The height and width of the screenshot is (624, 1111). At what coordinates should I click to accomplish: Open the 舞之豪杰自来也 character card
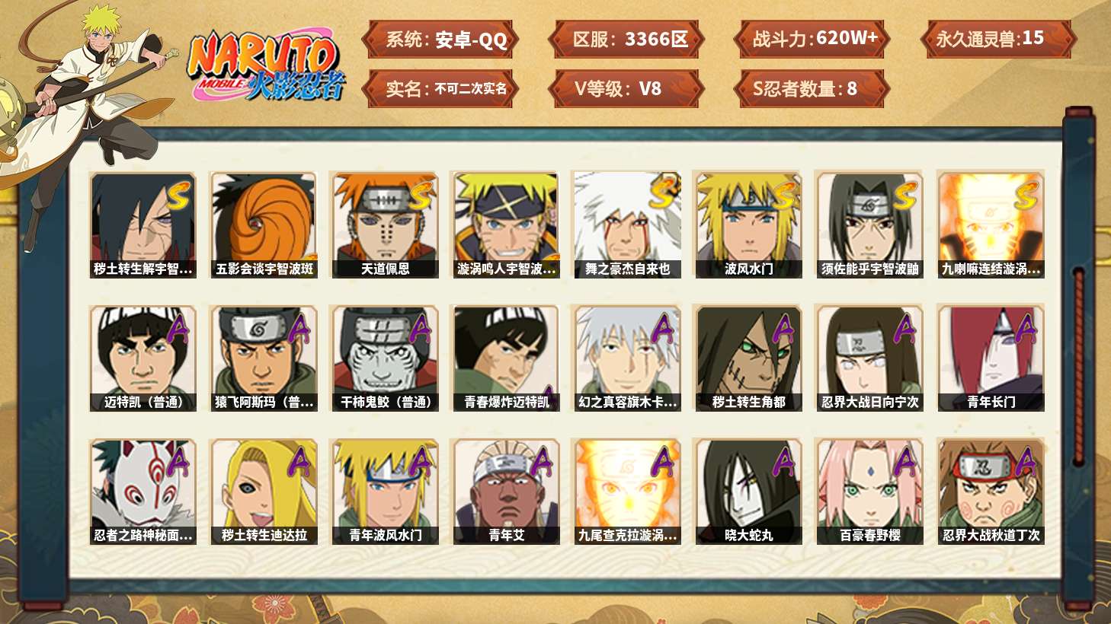[x=627, y=224]
